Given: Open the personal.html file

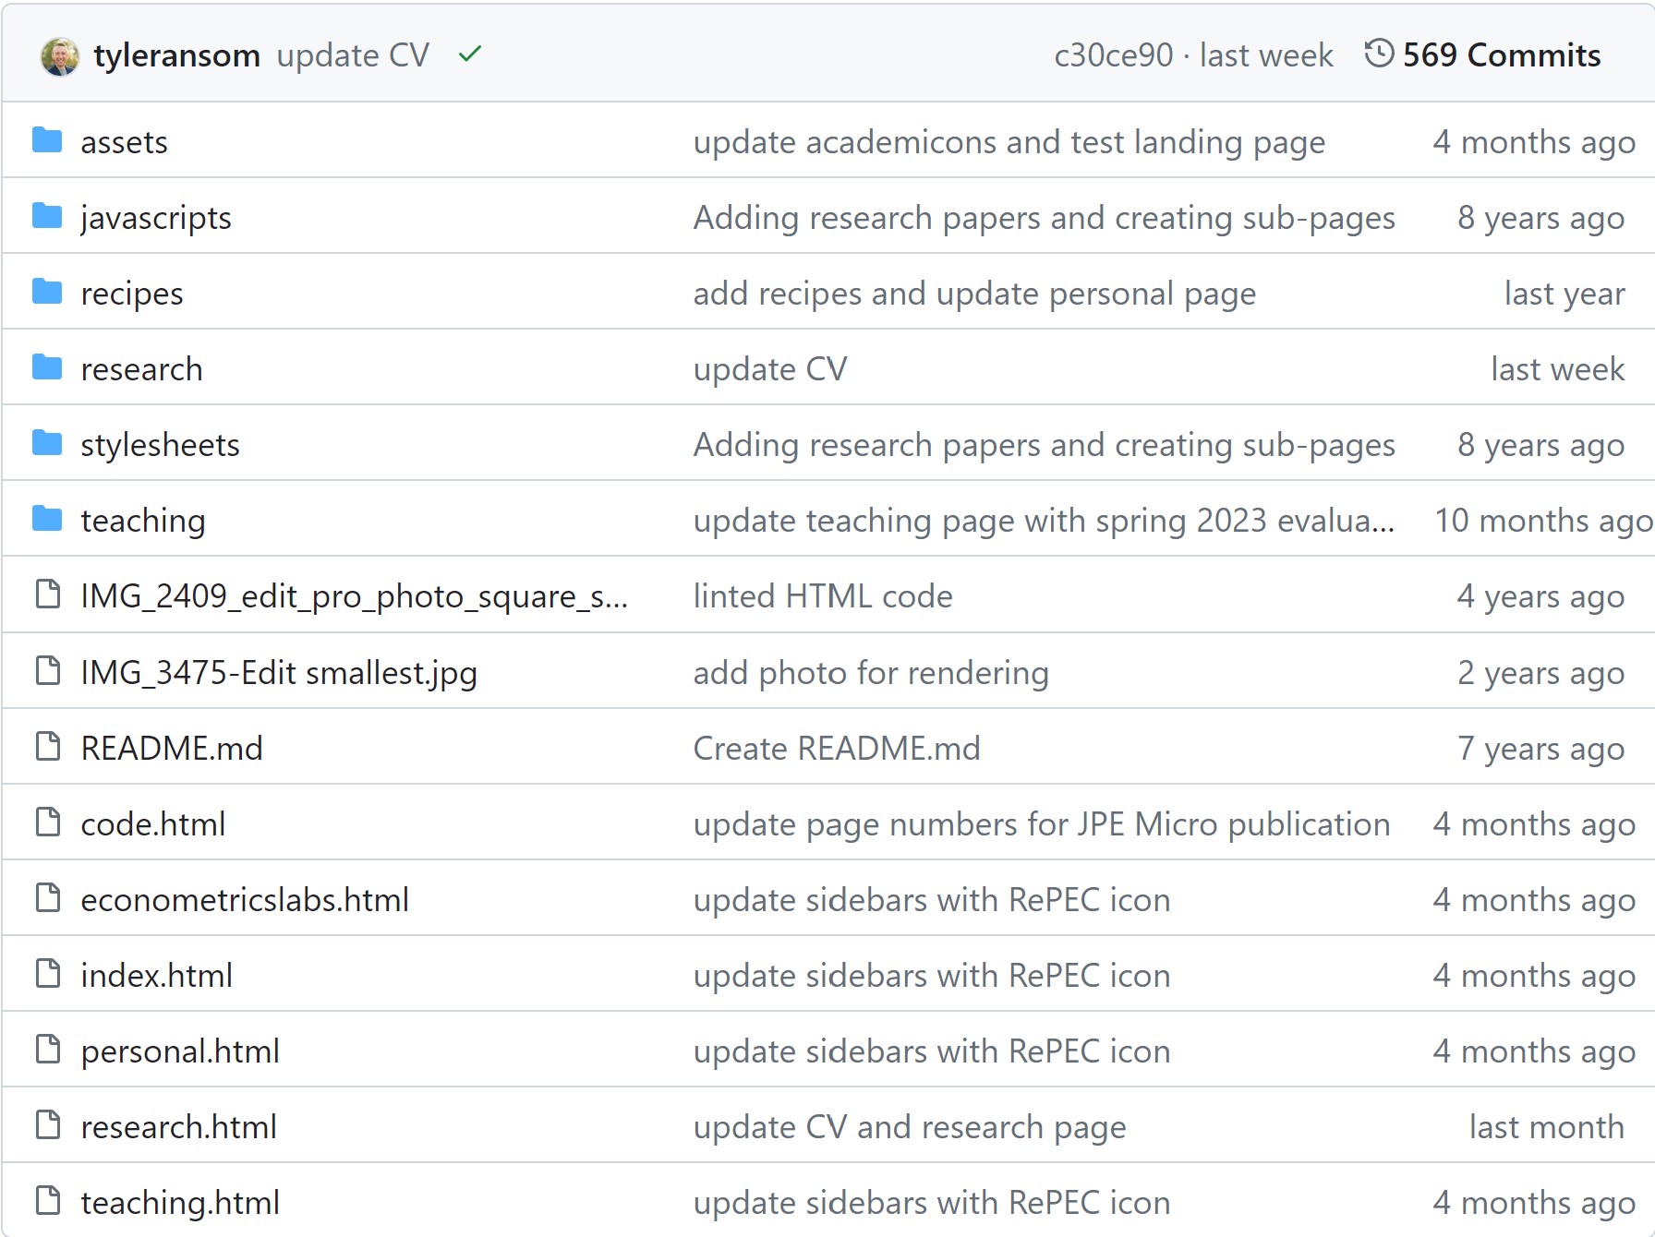Looking at the screenshot, I should click(180, 1051).
